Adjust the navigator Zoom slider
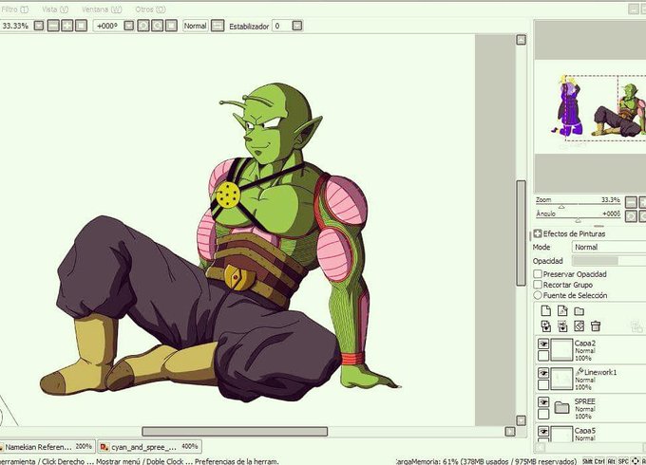The image size is (646, 465). pos(578,205)
